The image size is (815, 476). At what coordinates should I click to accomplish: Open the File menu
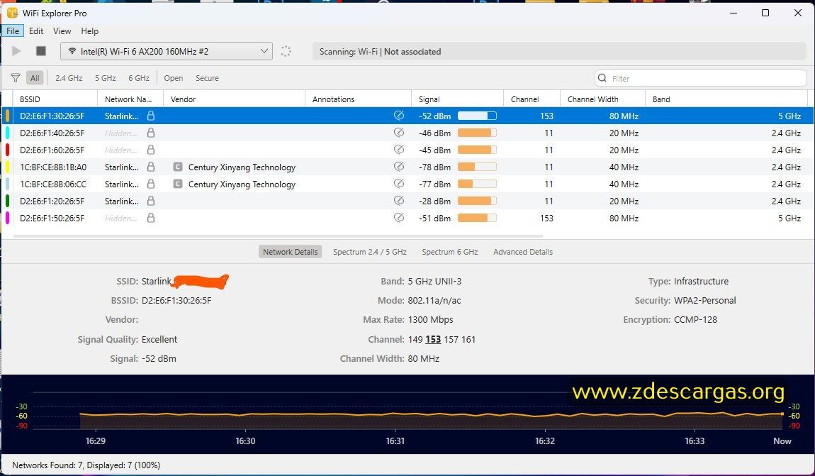click(13, 31)
